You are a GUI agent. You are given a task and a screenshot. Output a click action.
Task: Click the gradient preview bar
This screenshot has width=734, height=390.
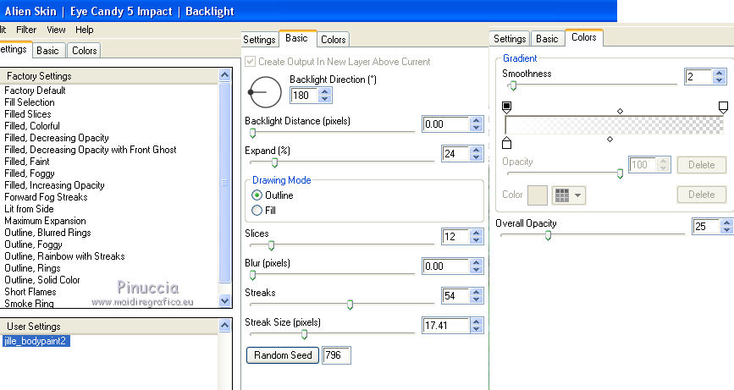(x=614, y=125)
